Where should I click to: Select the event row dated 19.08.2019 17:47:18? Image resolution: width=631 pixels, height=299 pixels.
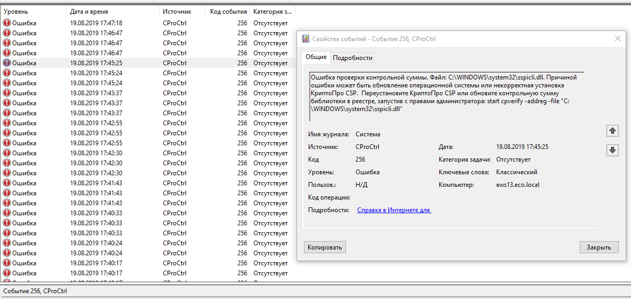147,23
